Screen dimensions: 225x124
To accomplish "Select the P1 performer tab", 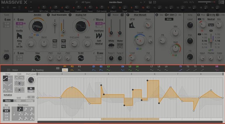I will 65,68.
